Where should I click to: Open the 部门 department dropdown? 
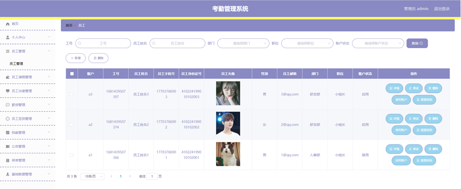pyautogui.click(x=243, y=43)
